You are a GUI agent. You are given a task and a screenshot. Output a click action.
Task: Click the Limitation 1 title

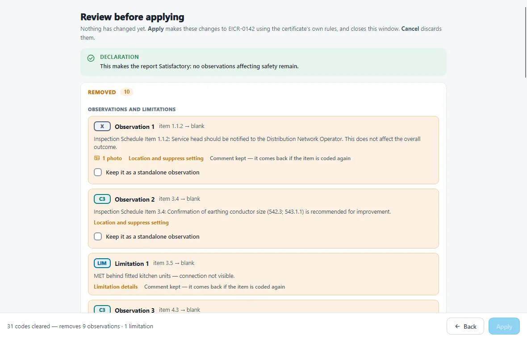point(132,264)
